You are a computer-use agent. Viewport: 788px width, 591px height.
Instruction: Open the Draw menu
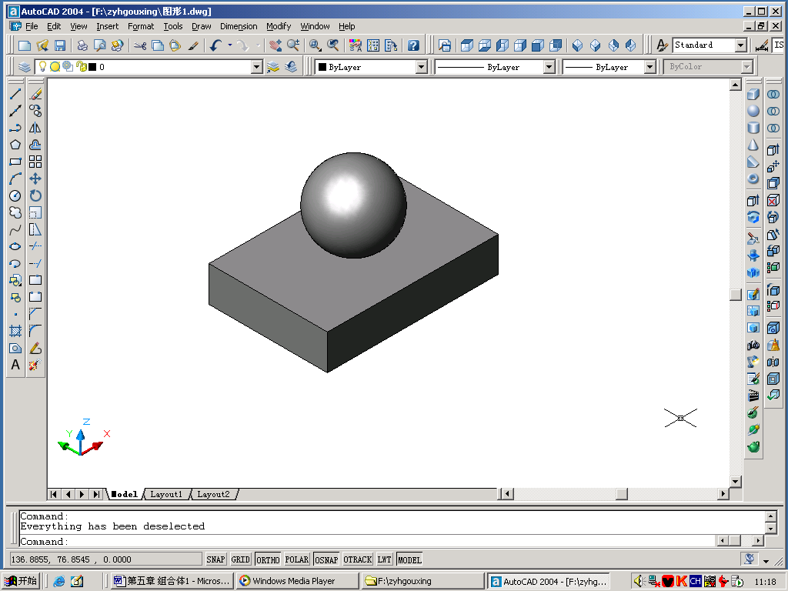(202, 26)
